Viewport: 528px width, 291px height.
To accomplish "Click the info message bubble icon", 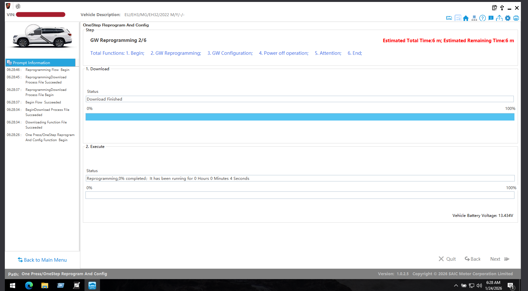I will pyautogui.click(x=491, y=18).
